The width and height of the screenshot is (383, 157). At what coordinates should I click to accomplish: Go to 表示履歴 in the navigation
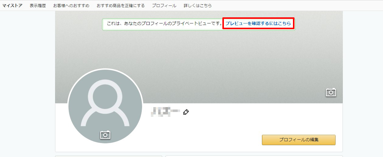pos(38,5)
